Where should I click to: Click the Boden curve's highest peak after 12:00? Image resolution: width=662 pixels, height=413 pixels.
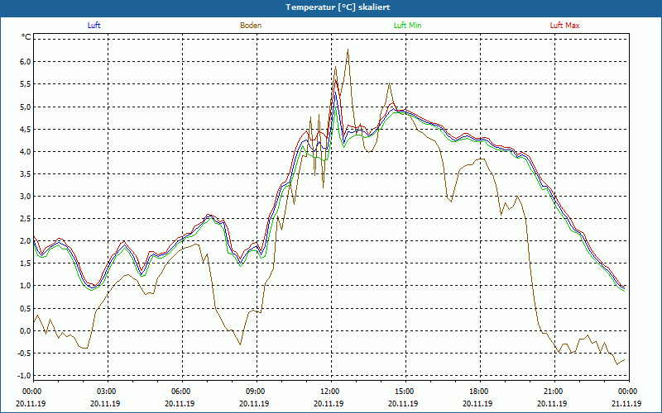(x=348, y=50)
